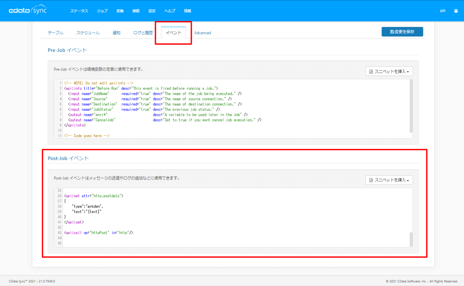Click the CData Sync logo

(28, 11)
